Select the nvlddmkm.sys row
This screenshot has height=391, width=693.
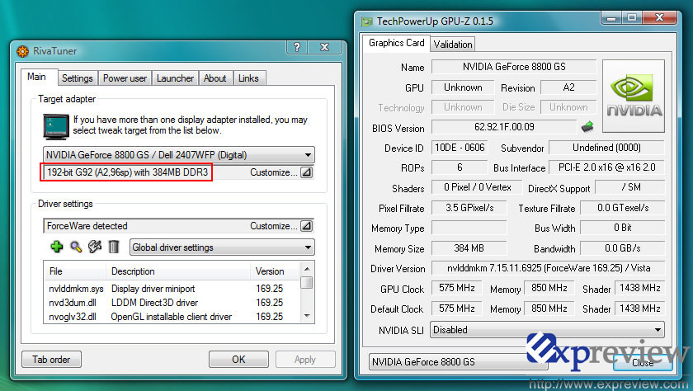point(172,289)
